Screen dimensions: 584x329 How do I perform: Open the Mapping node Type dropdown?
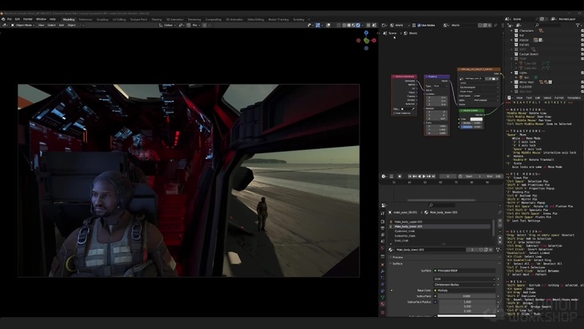(x=440, y=86)
